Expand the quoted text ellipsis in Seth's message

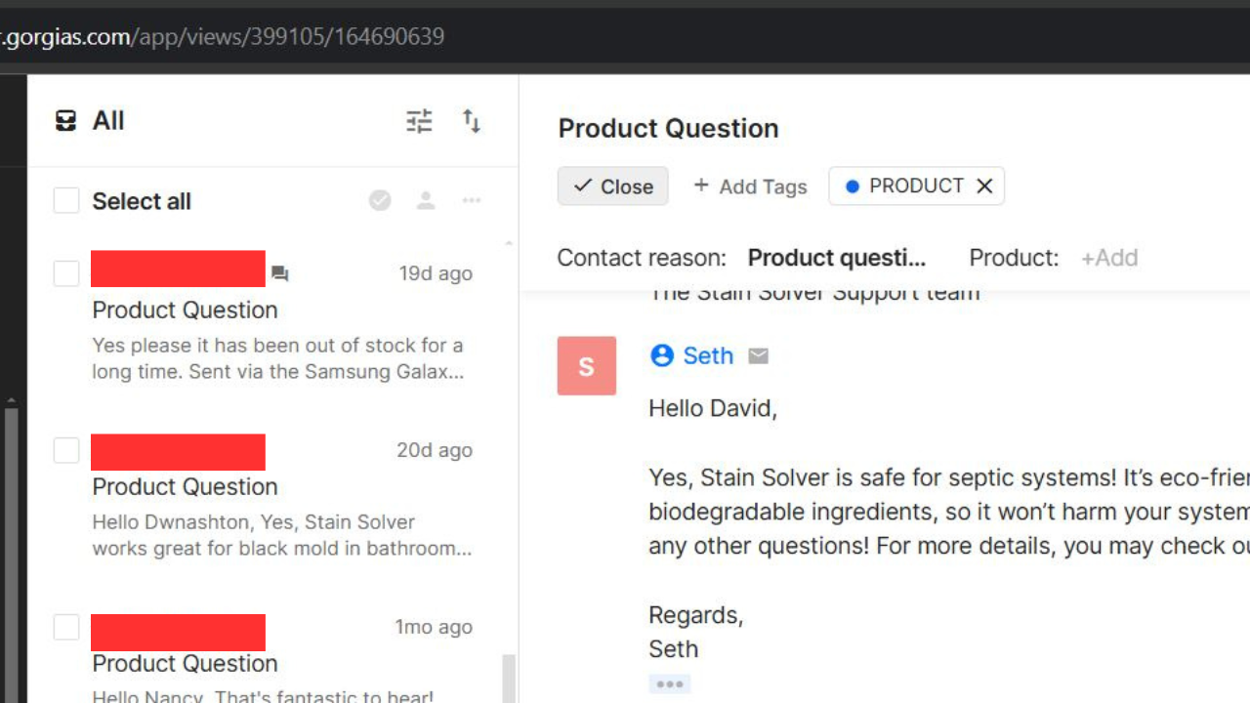point(670,683)
